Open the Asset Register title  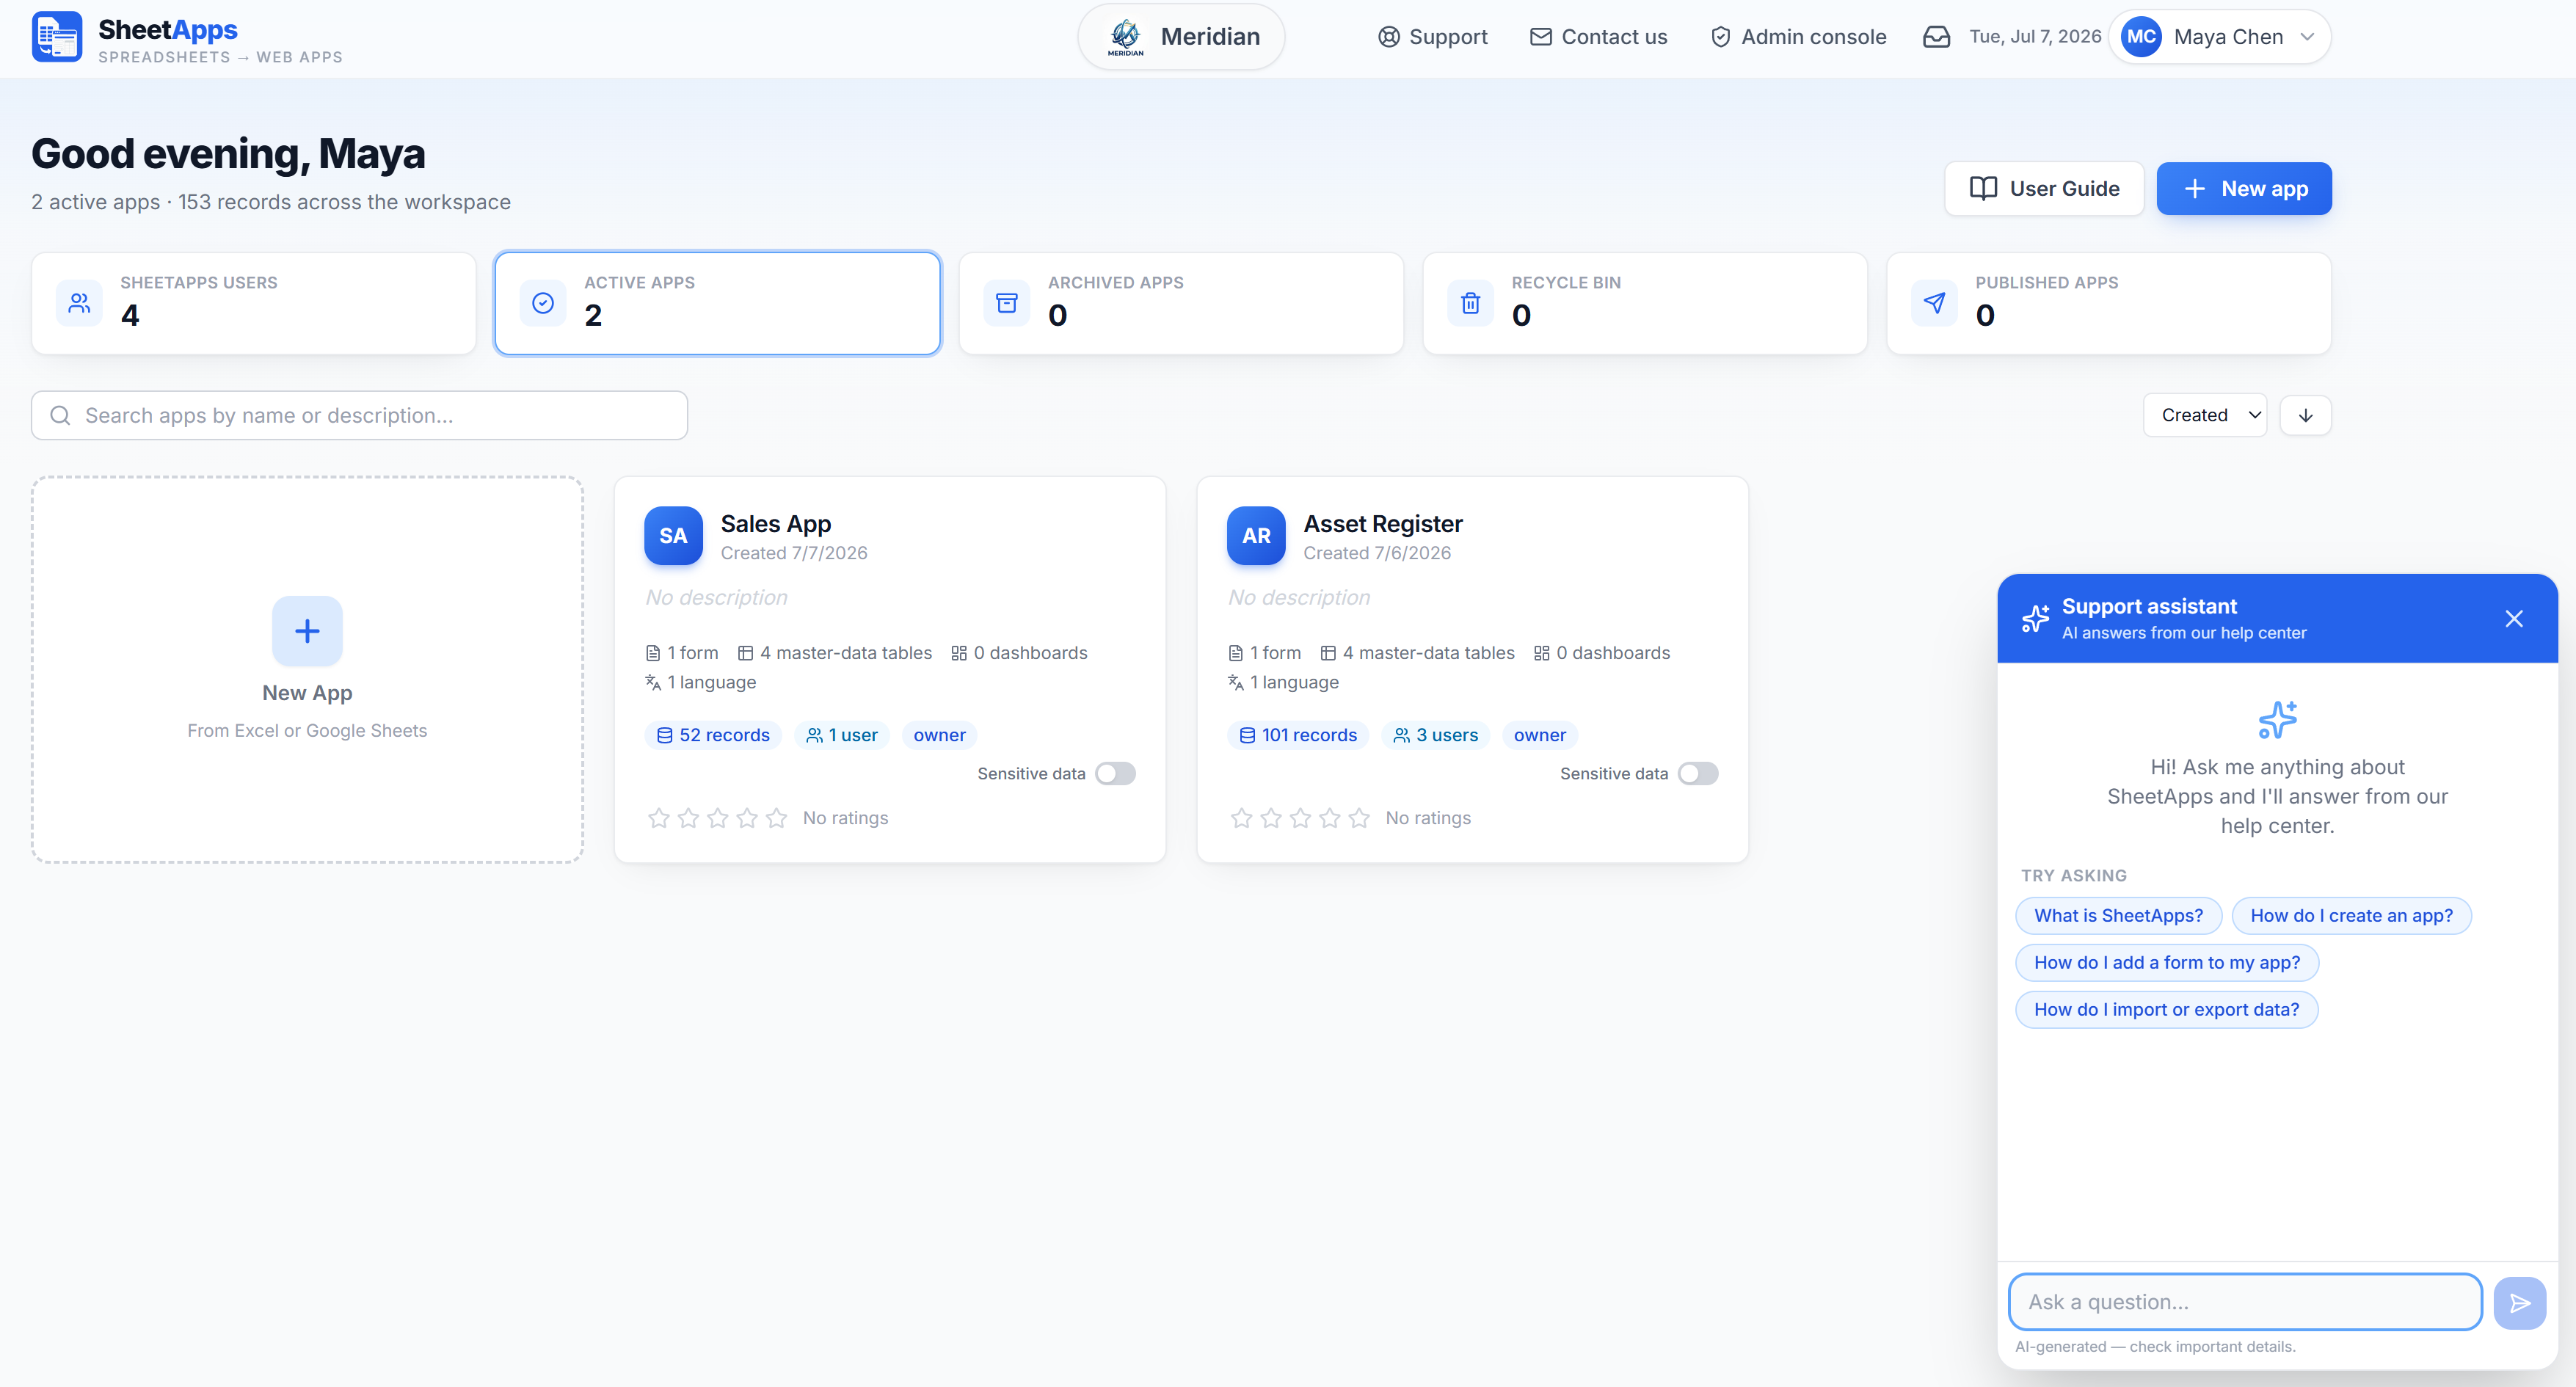pyautogui.click(x=1382, y=524)
